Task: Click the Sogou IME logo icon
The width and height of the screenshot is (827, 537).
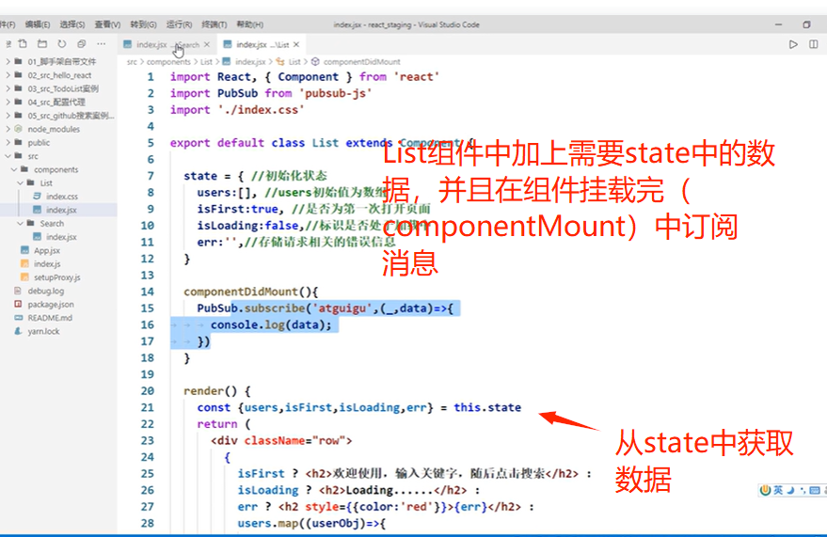Action: tap(765, 490)
